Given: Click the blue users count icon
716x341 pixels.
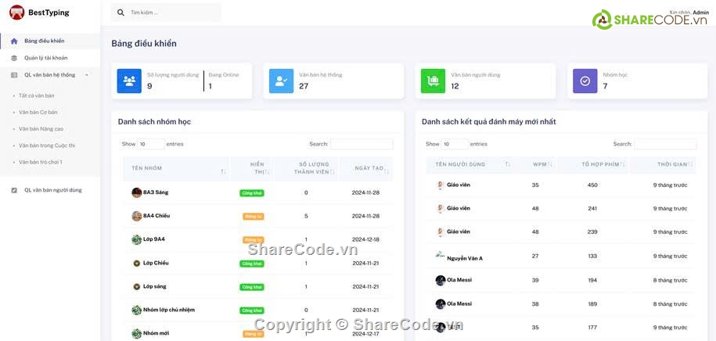Looking at the screenshot, I should pyautogui.click(x=129, y=81).
